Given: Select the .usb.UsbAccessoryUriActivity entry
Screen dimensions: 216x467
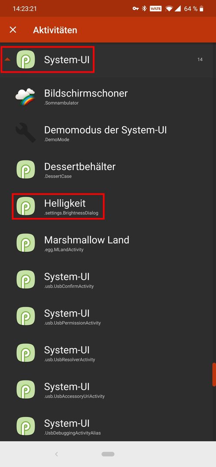Looking at the screenshot, I should (108, 390).
